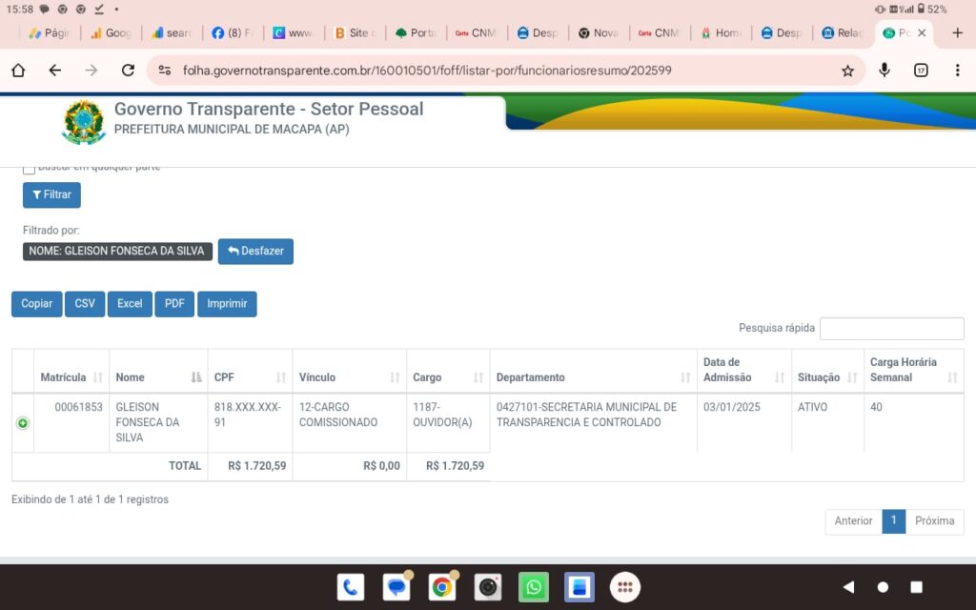Viewport: 976px width, 610px height.
Task: Activate voice search microphone icon
Action: [884, 71]
